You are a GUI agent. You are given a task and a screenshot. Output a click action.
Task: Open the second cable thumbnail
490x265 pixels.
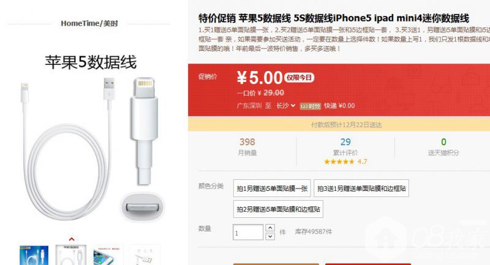pos(70,255)
